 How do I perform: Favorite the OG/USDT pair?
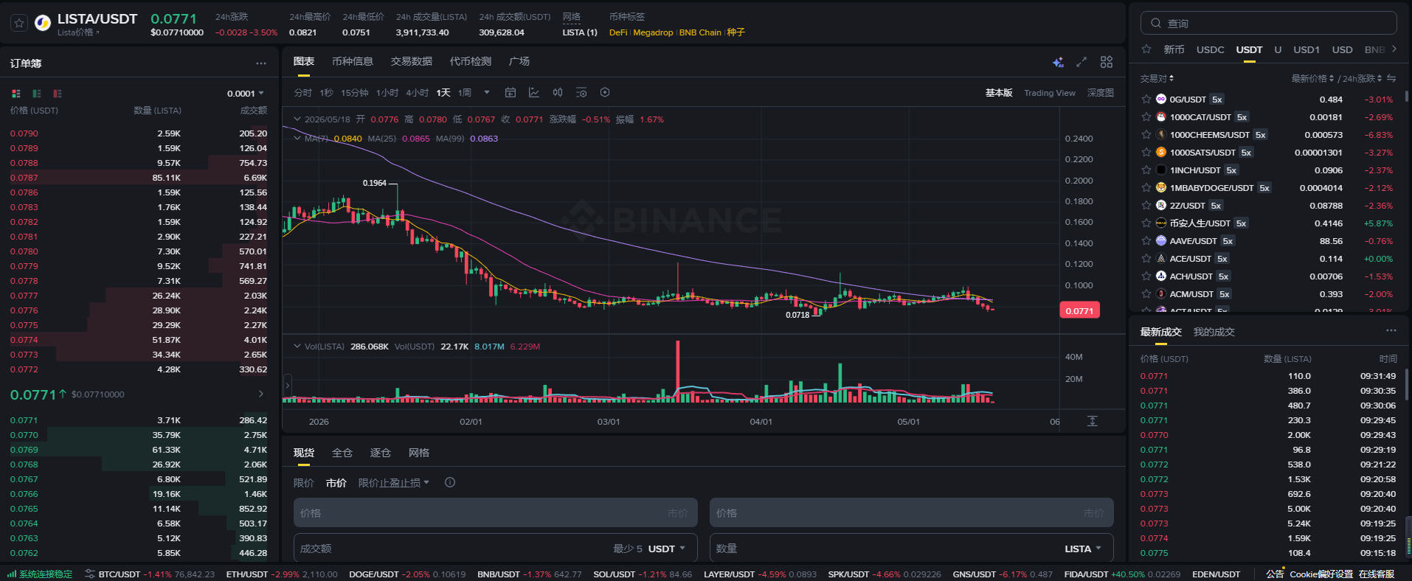click(x=1146, y=99)
